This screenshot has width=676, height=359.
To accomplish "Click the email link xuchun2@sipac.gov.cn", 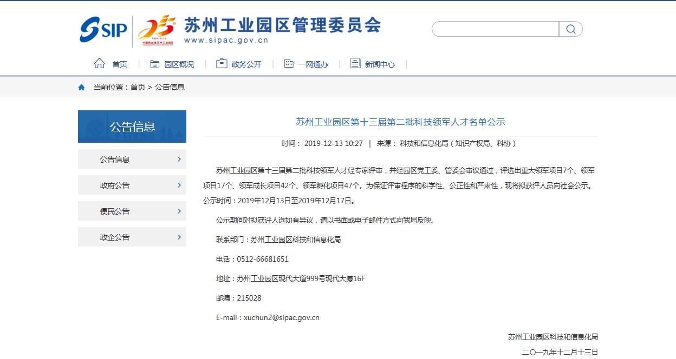I will click(x=281, y=317).
